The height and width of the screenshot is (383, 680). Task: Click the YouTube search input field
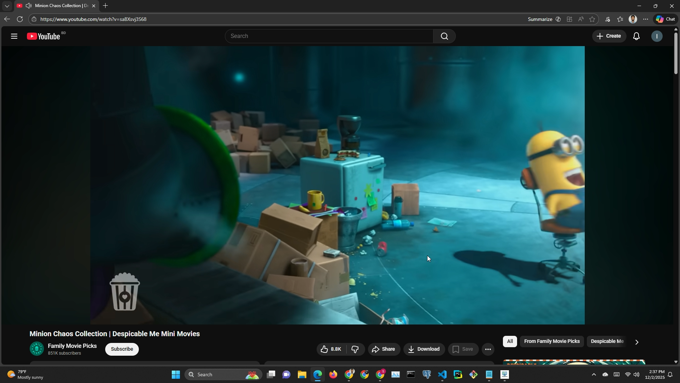329,36
